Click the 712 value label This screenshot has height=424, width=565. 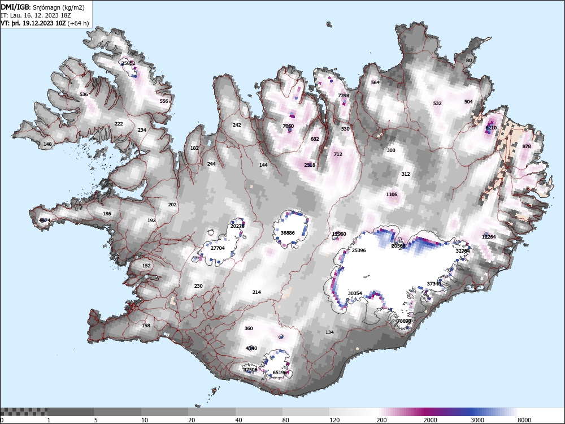point(338,154)
